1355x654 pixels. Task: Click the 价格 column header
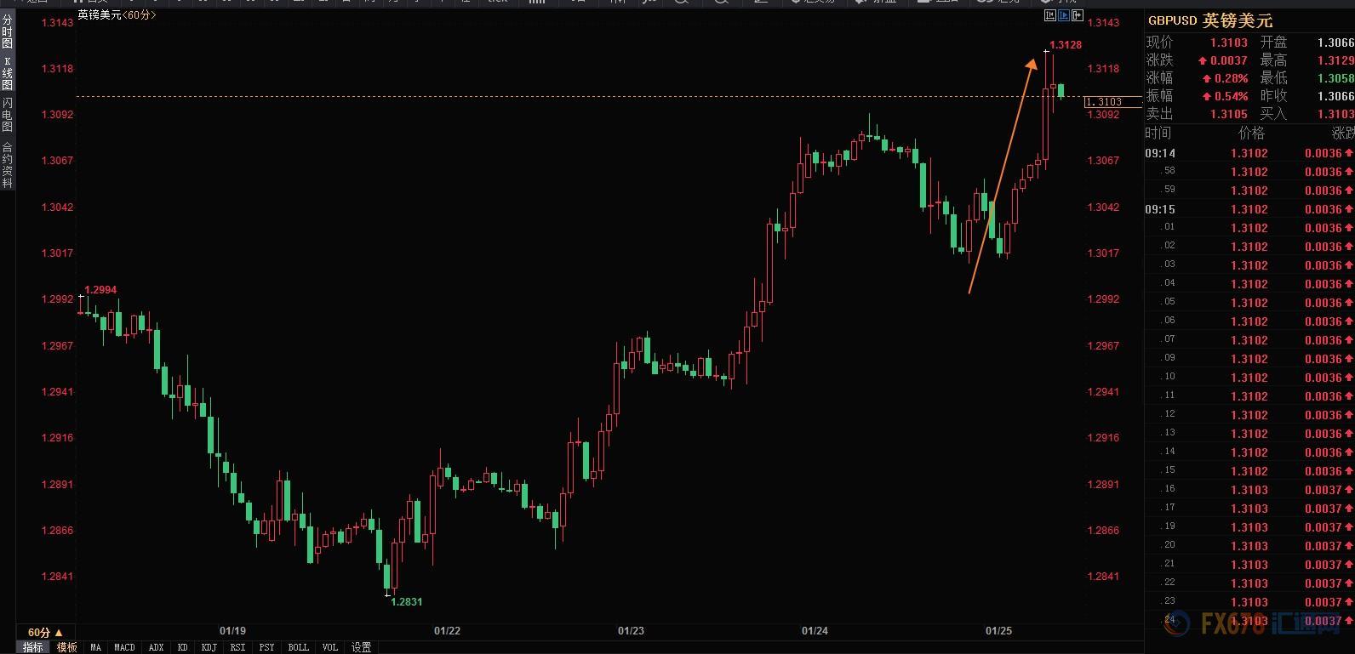click(1251, 134)
